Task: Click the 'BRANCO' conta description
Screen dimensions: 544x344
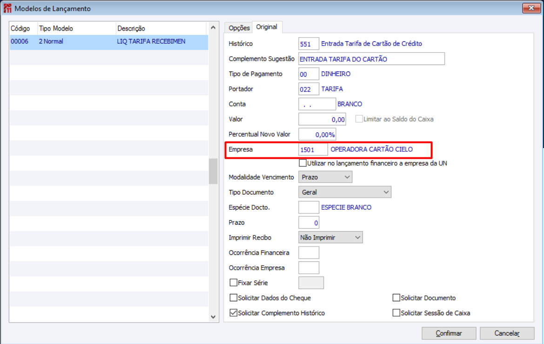Action: pyautogui.click(x=350, y=104)
